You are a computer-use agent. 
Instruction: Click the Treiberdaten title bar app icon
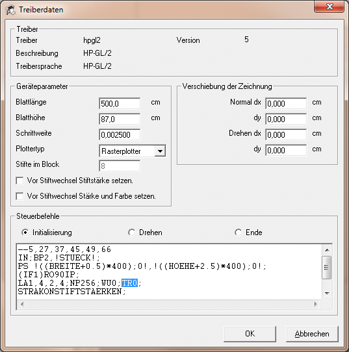(x=10, y=10)
